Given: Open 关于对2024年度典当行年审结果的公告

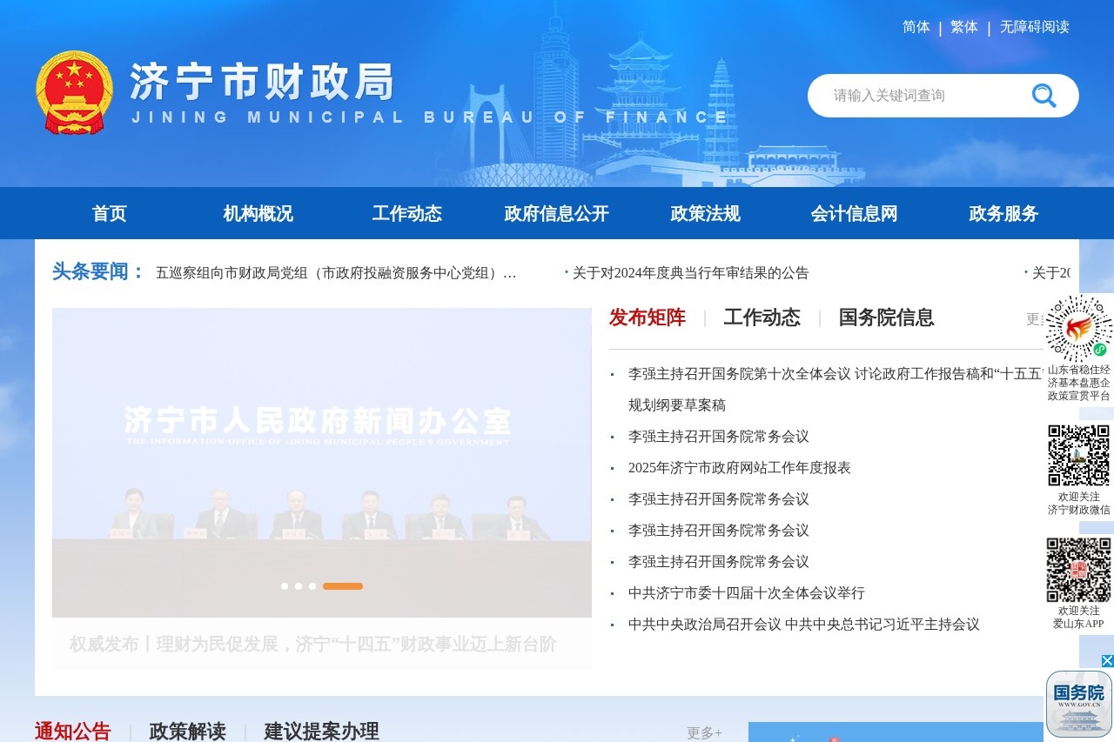Looking at the screenshot, I should coord(691,273).
